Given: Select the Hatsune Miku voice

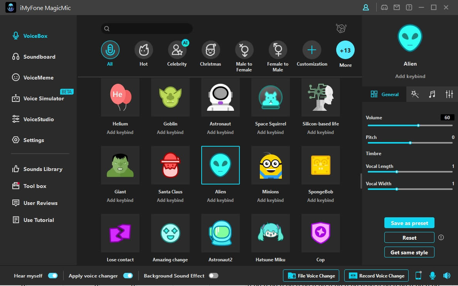Looking at the screenshot, I should click(271, 233).
